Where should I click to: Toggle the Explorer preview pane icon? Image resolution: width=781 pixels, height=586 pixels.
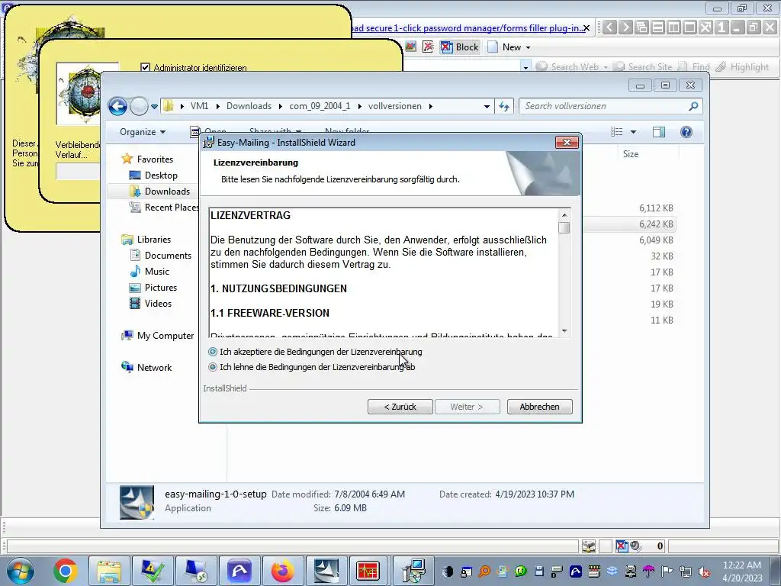658,132
